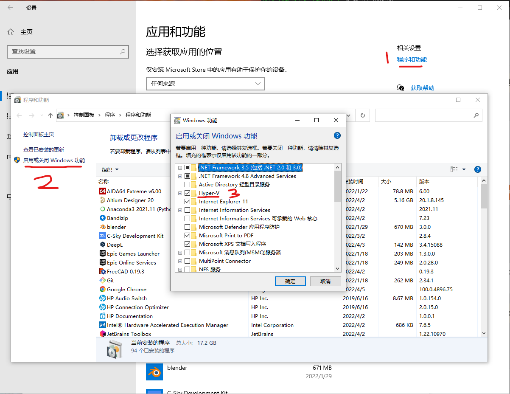Sort by the 名称 column header
This screenshot has height=394, width=510.
[x=104, y=181]
